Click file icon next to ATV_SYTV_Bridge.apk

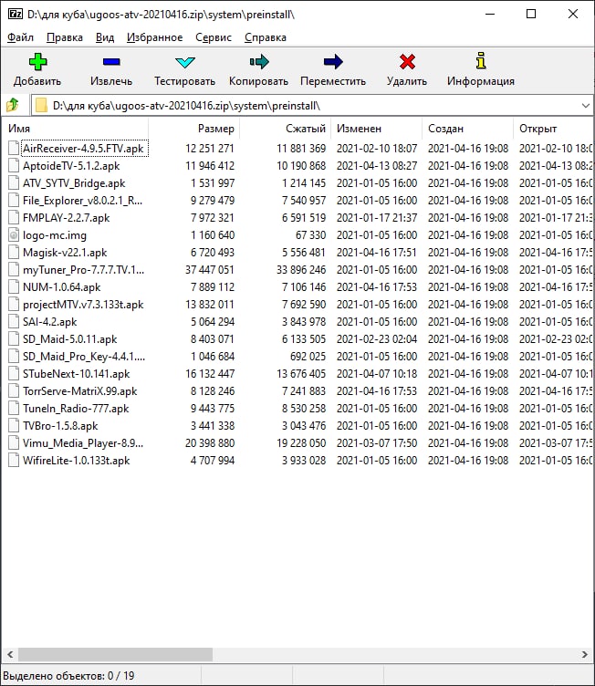pos(14,182)
